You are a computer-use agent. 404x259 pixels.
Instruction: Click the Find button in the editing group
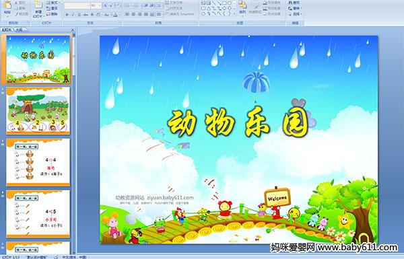pos(294,3)
